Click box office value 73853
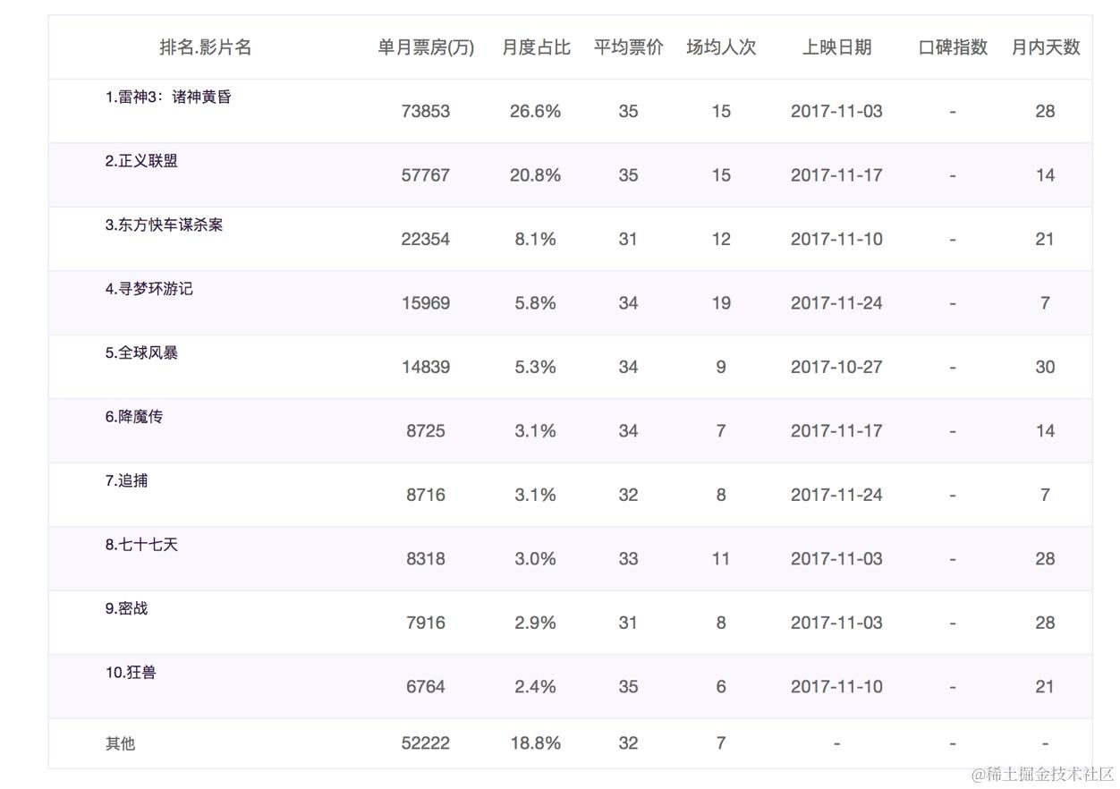1120x789 pixels. click(426, 111)
